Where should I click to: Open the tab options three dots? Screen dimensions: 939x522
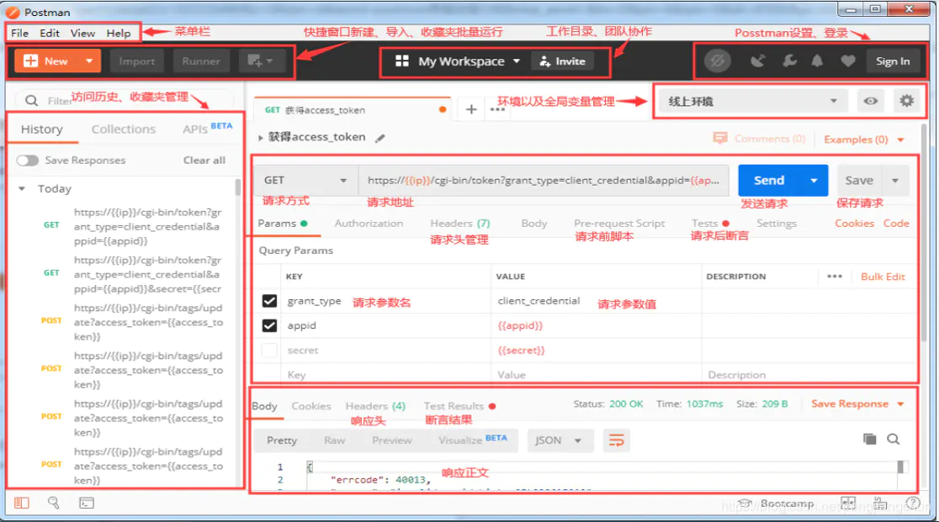click(x=497, y=109)
